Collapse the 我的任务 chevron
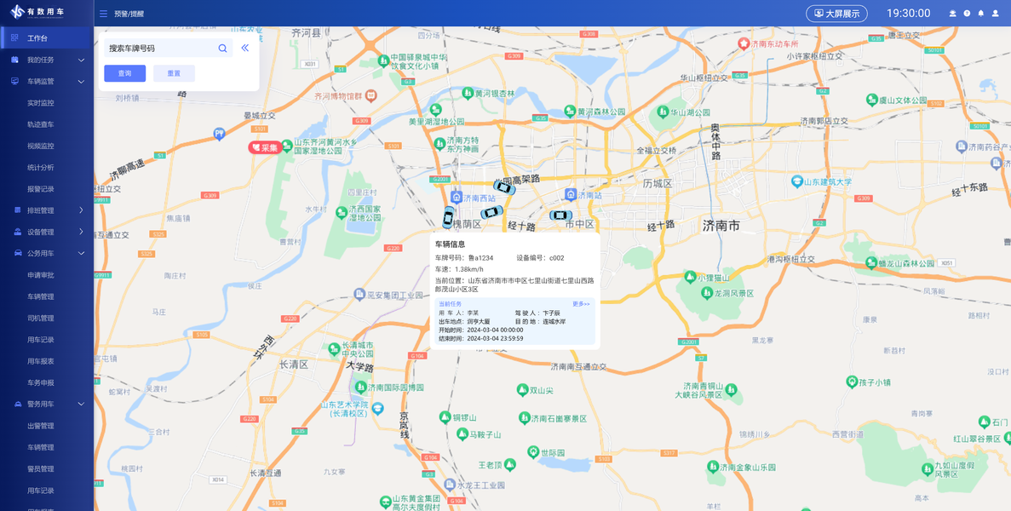The image size is (1011, 511). 81,60
